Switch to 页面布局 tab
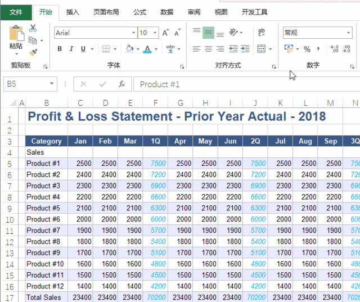This screenshot has height=302, width=360. point(106,12)
